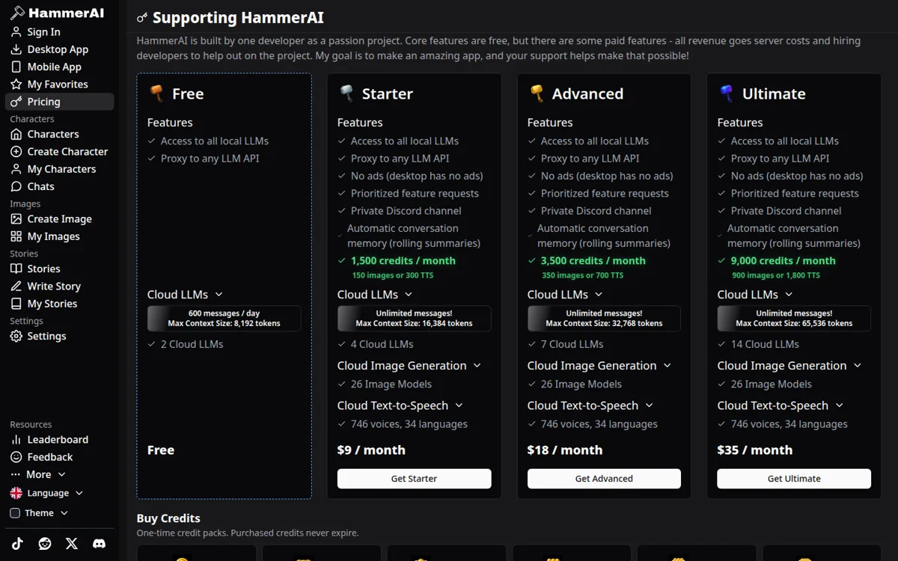Click the Leaderboard bar chart icon
Viewport: 898px width, 561px height.
click(x=16, y=440)
